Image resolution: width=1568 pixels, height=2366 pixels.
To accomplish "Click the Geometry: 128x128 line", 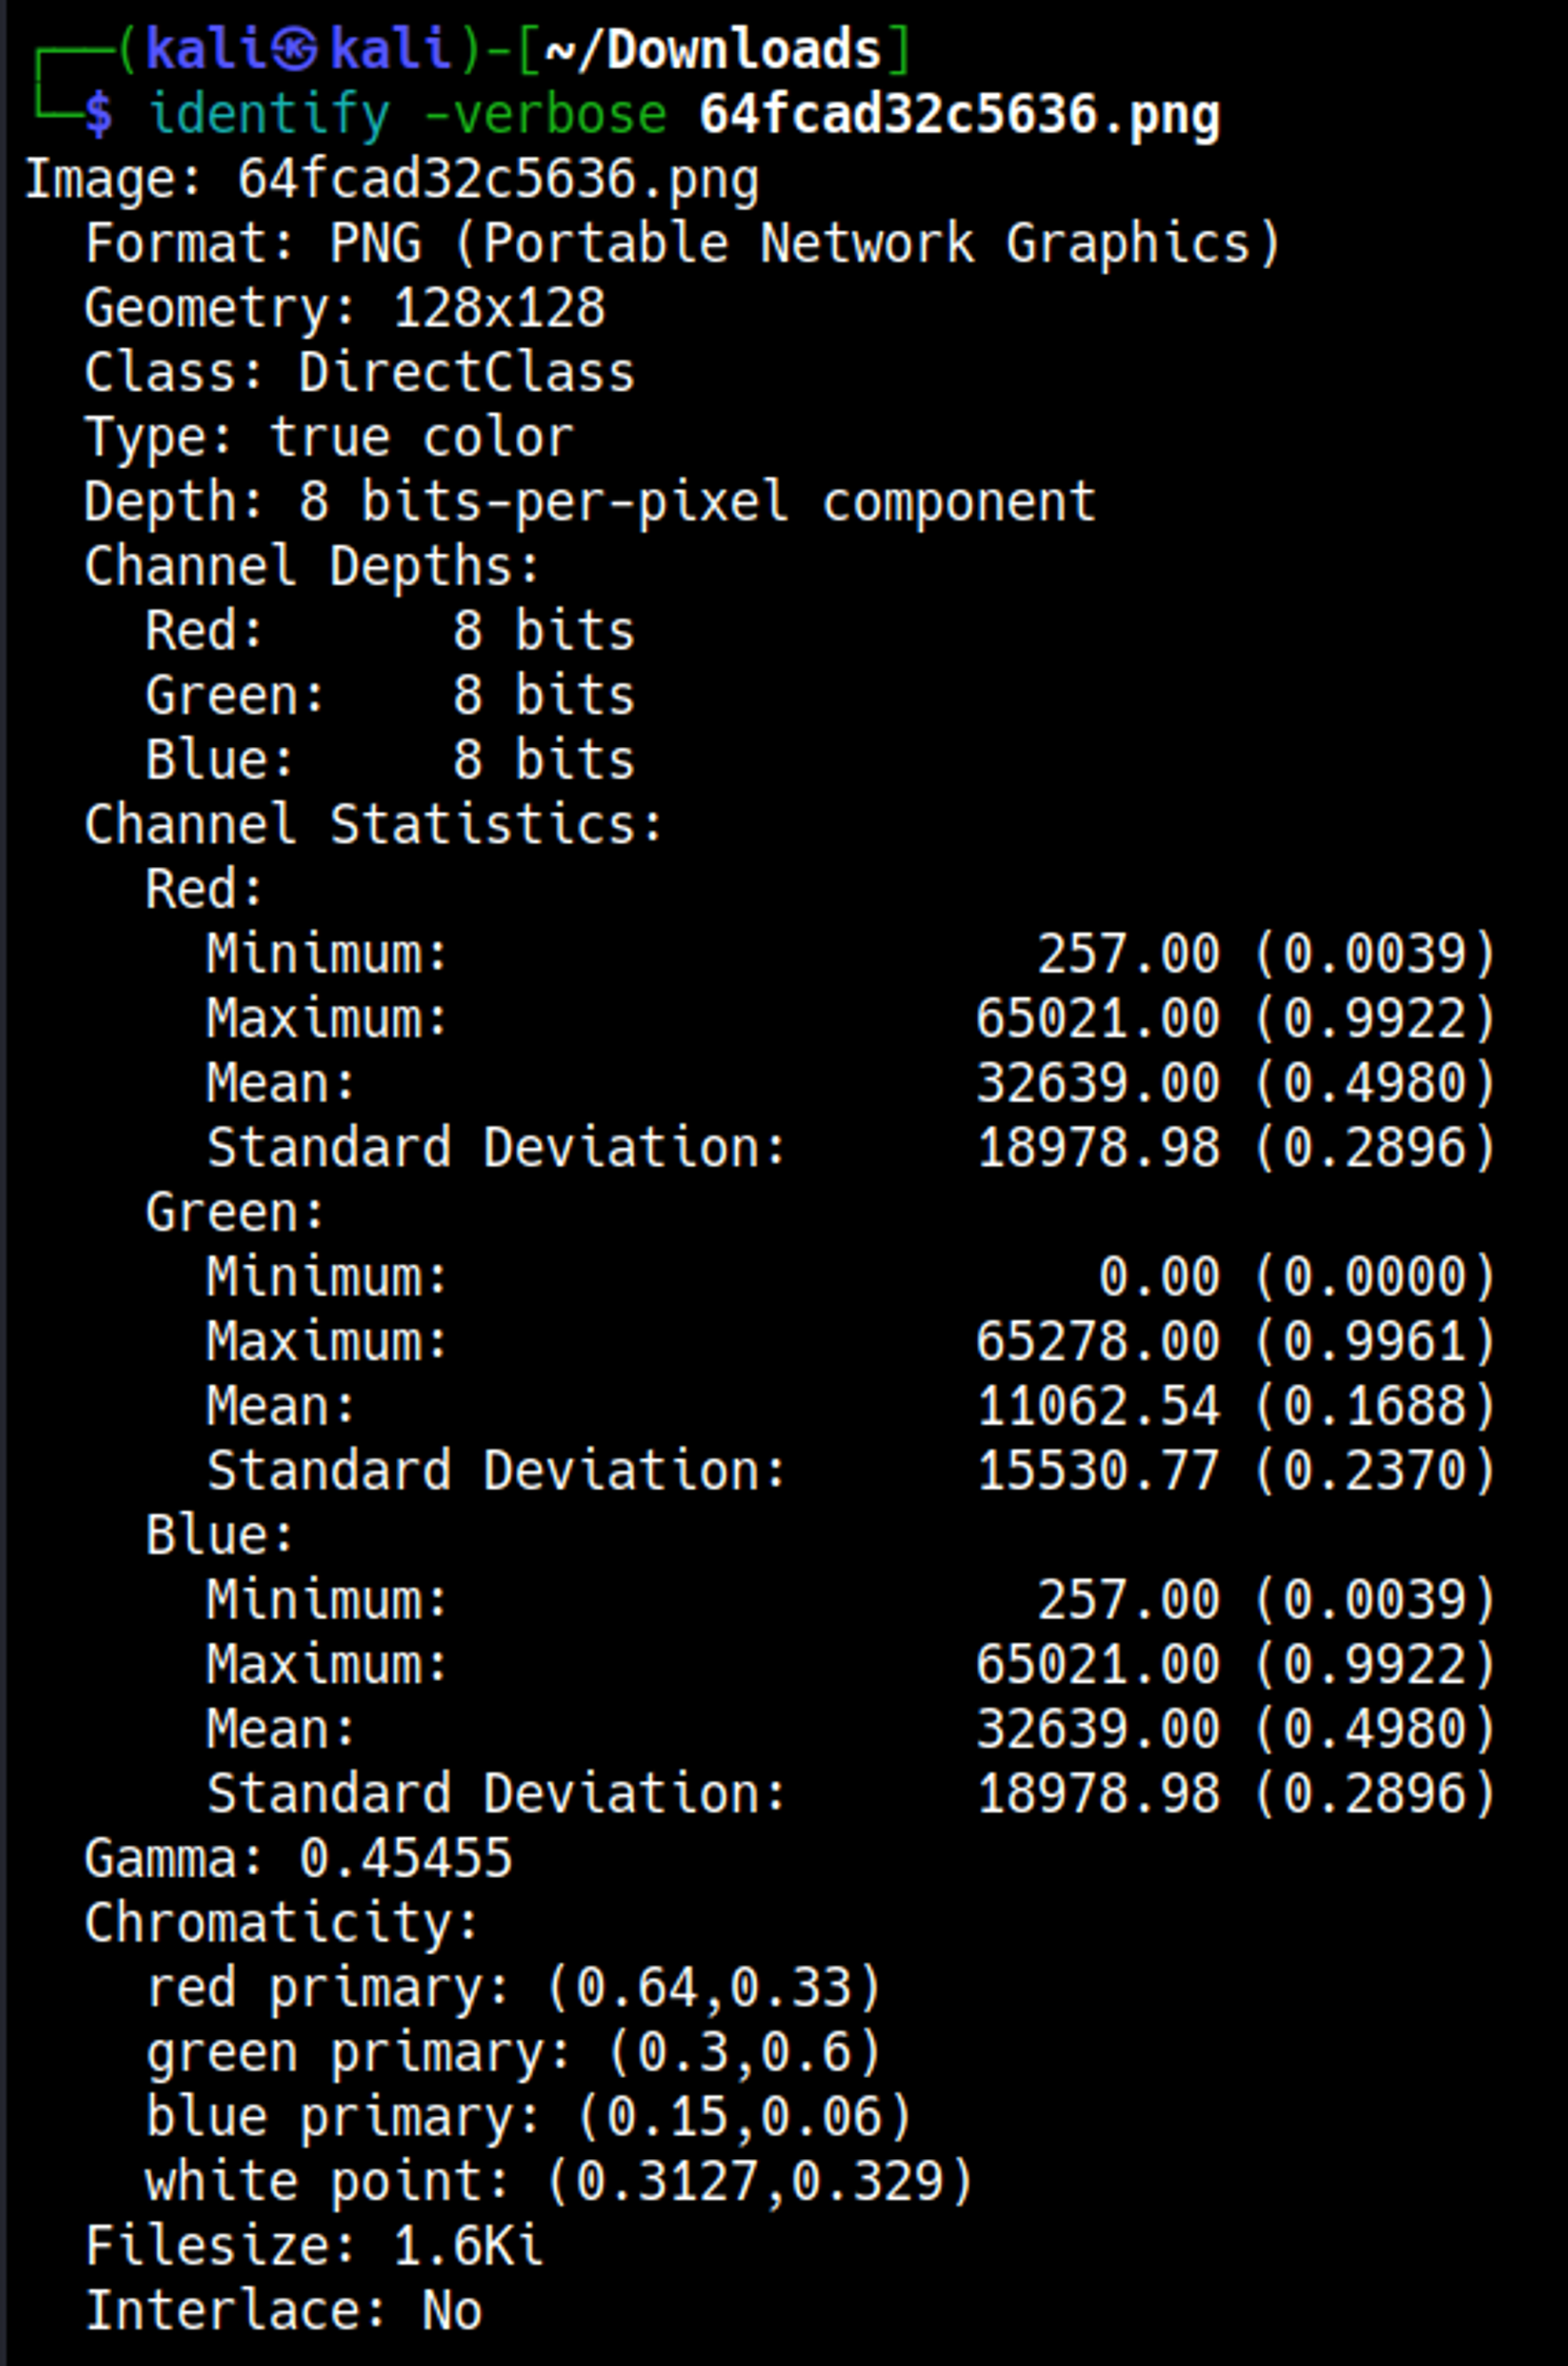I will (345, 308).
